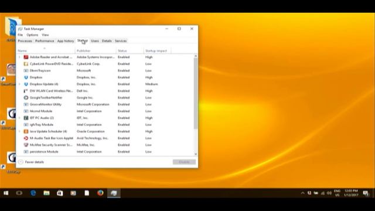Select the Dropbox startup entry icon

[x=26, y=77]
